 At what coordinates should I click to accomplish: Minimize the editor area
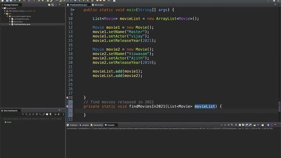(275, 4)
